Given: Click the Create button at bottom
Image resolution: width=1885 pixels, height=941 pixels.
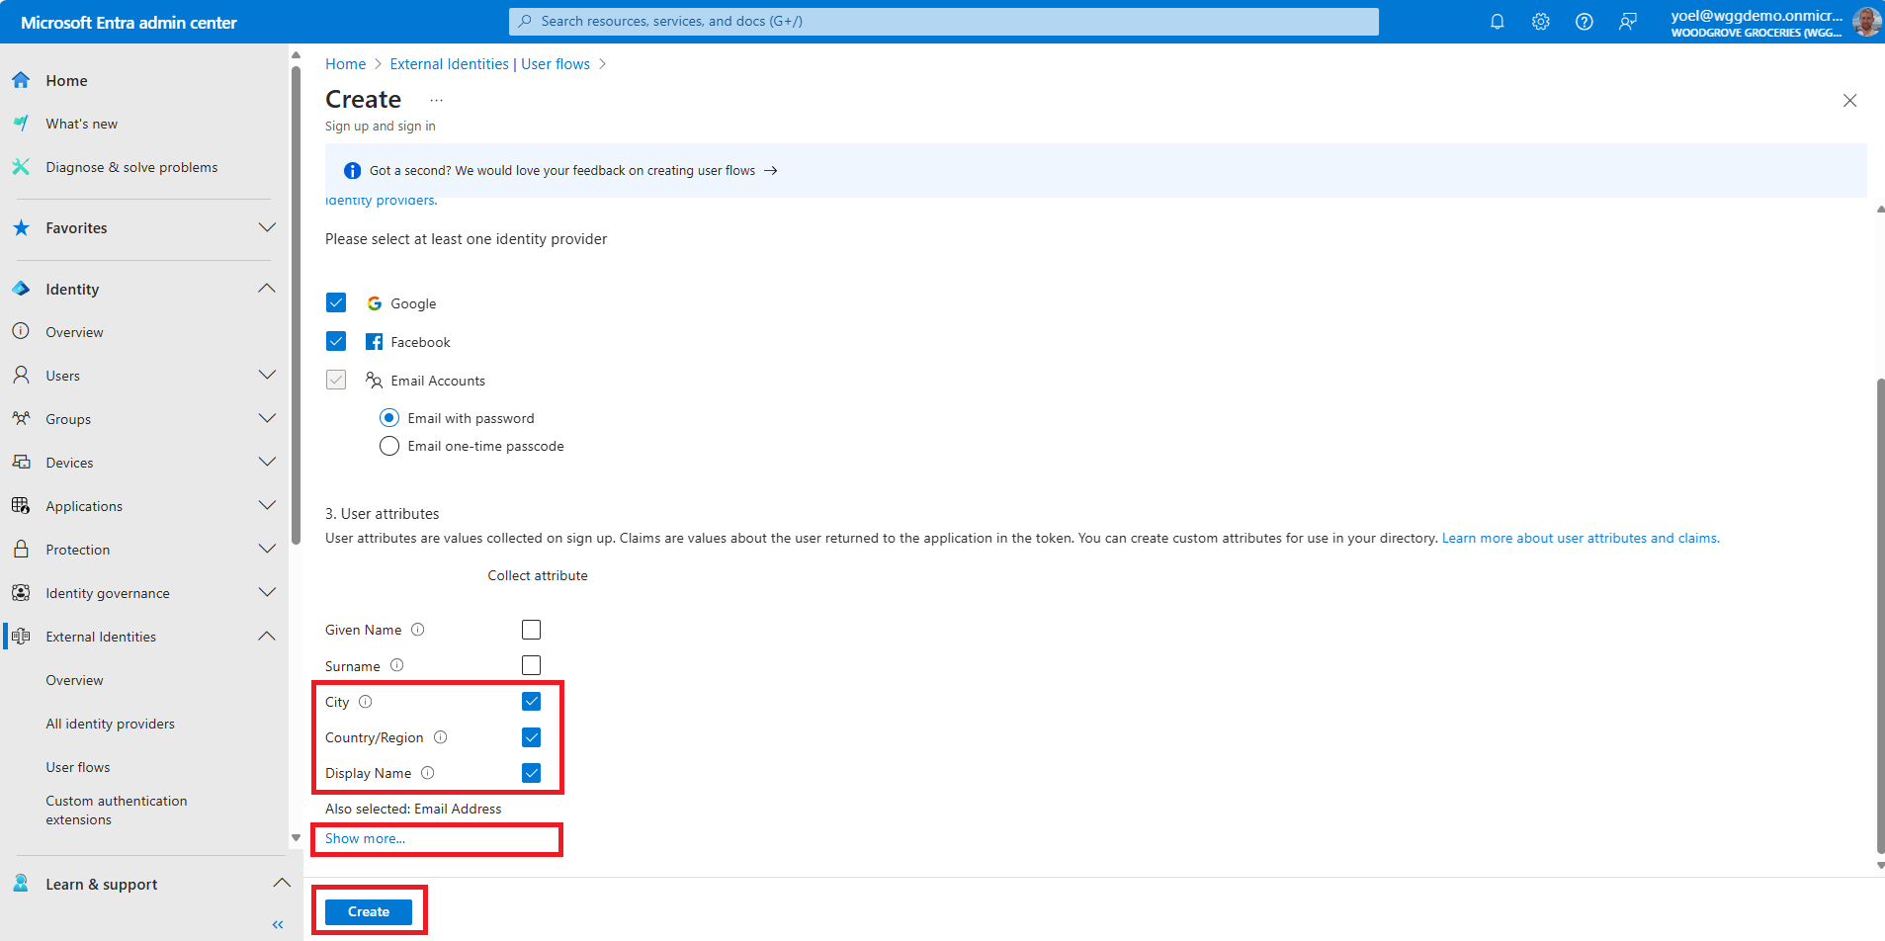Looking at the screenshot, I should [x=369, y=911].
